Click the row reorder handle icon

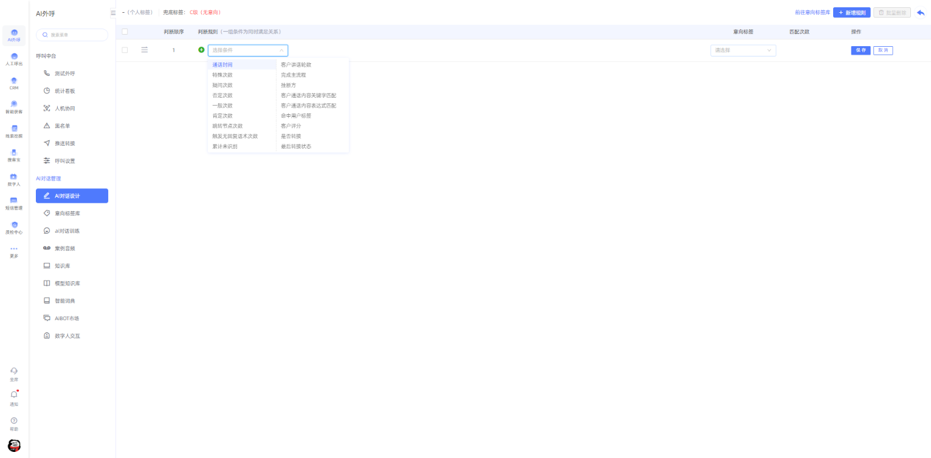click(x=145, y=50)
